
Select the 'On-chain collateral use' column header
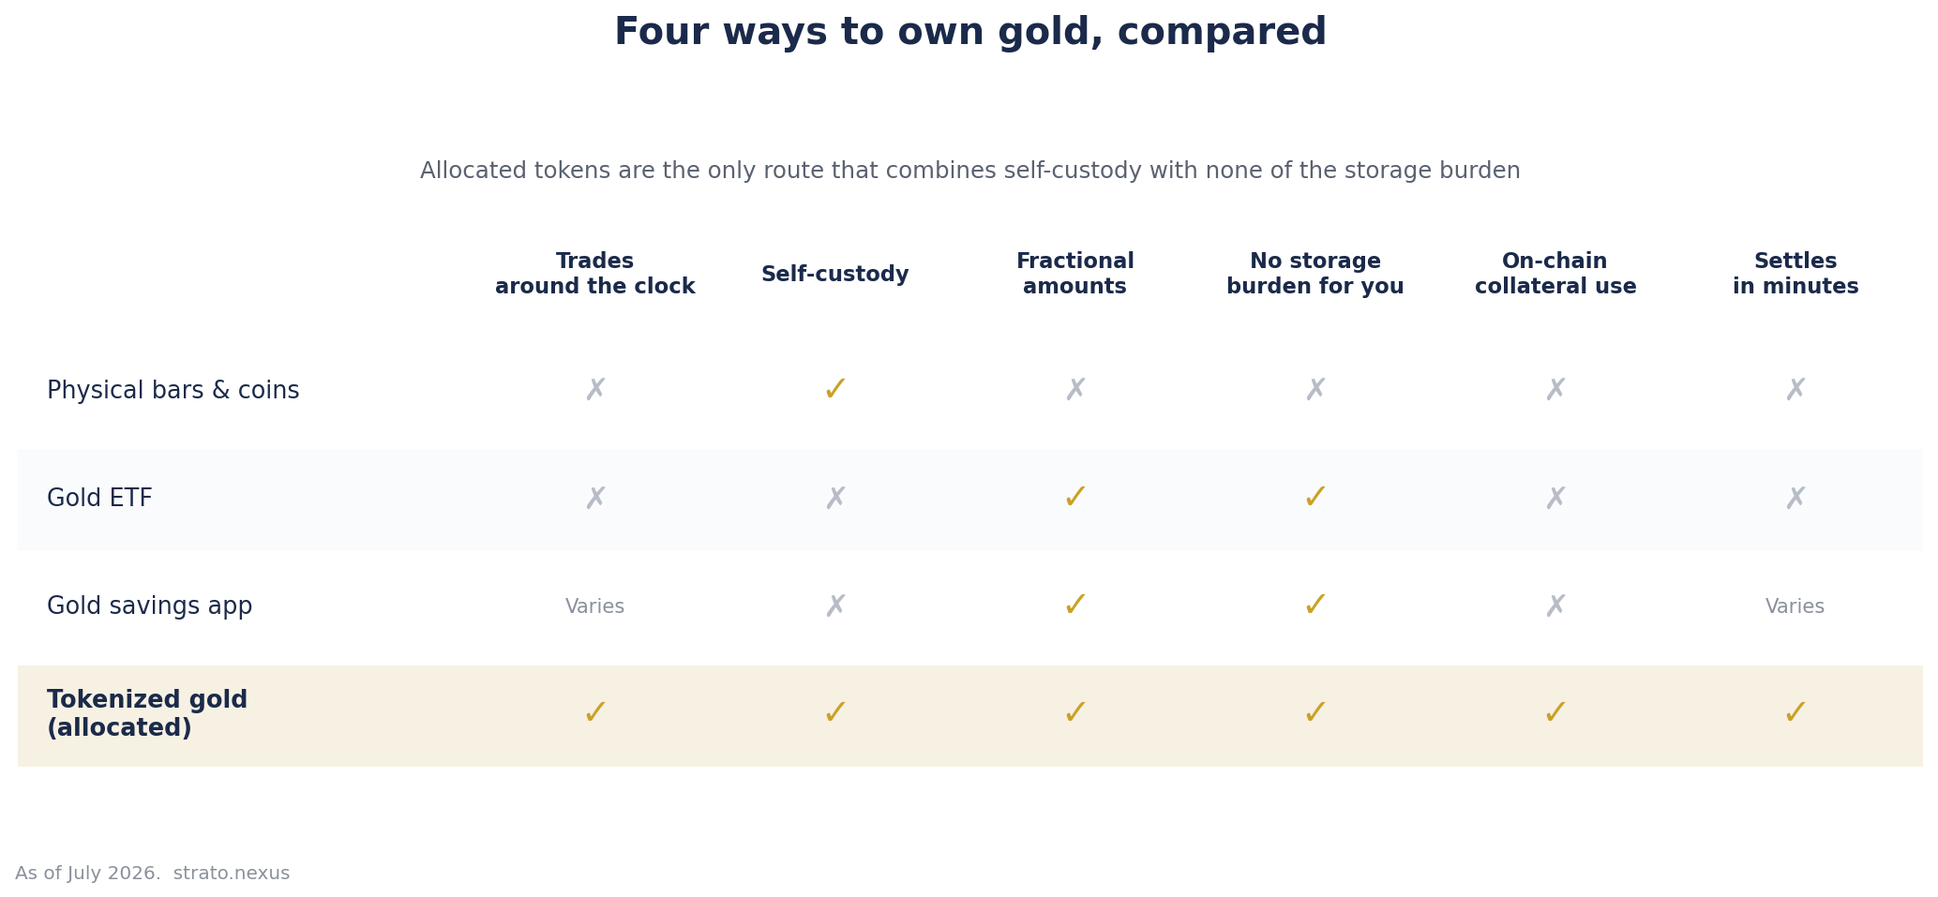pyautogui.click(x=1555, y=274)
